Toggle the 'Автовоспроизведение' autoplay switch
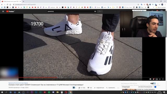Image resolution: width=167 pixels, height=94 pixels. [x=155, y=87]
